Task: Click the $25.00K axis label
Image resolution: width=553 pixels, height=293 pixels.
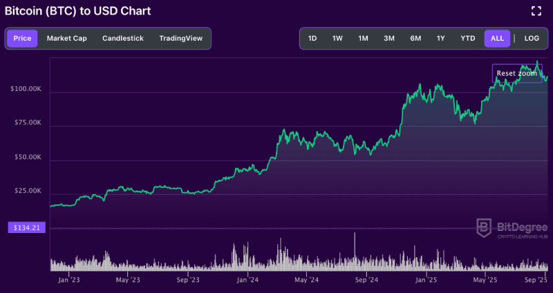Action: coord(28,191)
